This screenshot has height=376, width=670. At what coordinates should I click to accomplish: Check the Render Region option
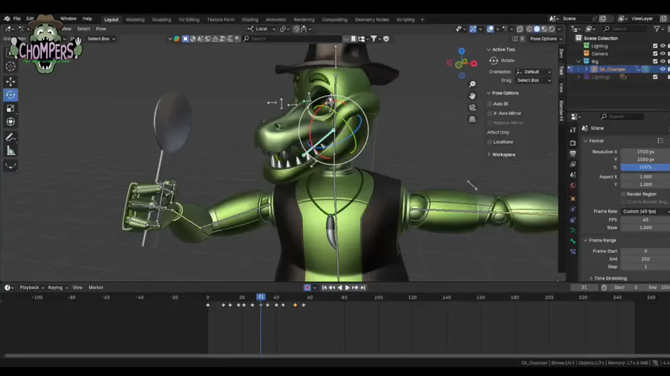[624, 194]
